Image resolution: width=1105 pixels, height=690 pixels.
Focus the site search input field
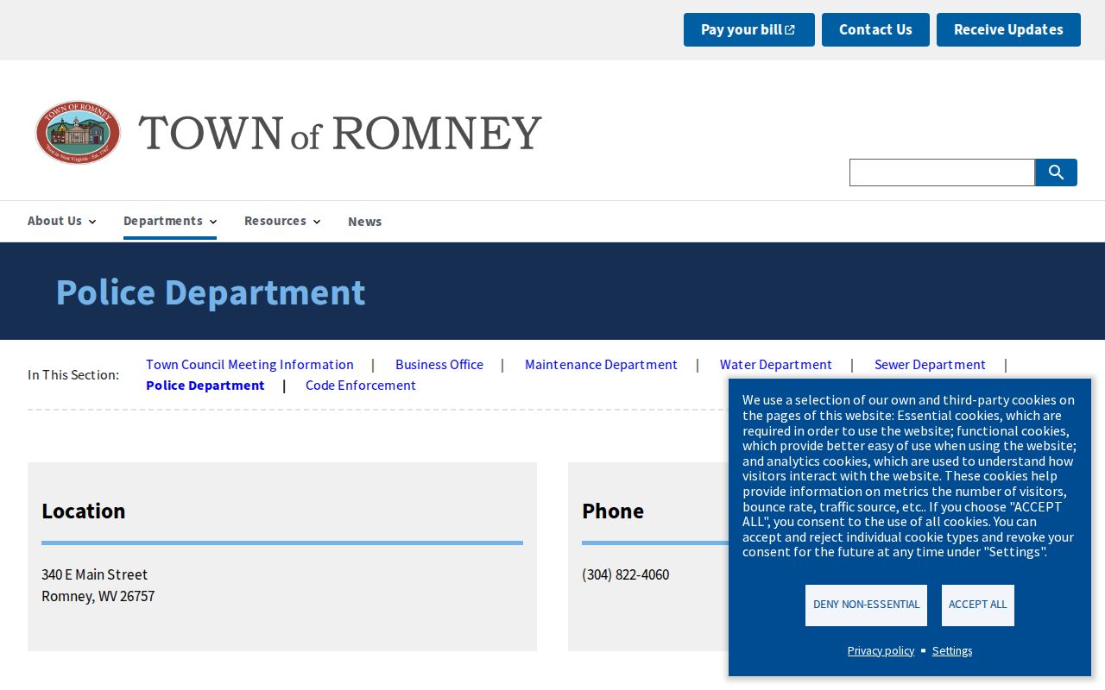coord(942,172)
